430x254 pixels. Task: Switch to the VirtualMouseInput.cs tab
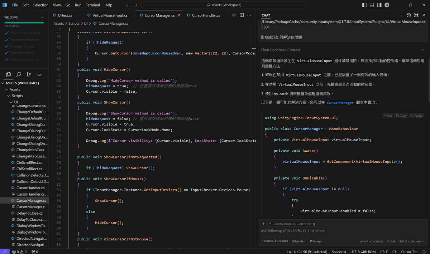point(110,15)
